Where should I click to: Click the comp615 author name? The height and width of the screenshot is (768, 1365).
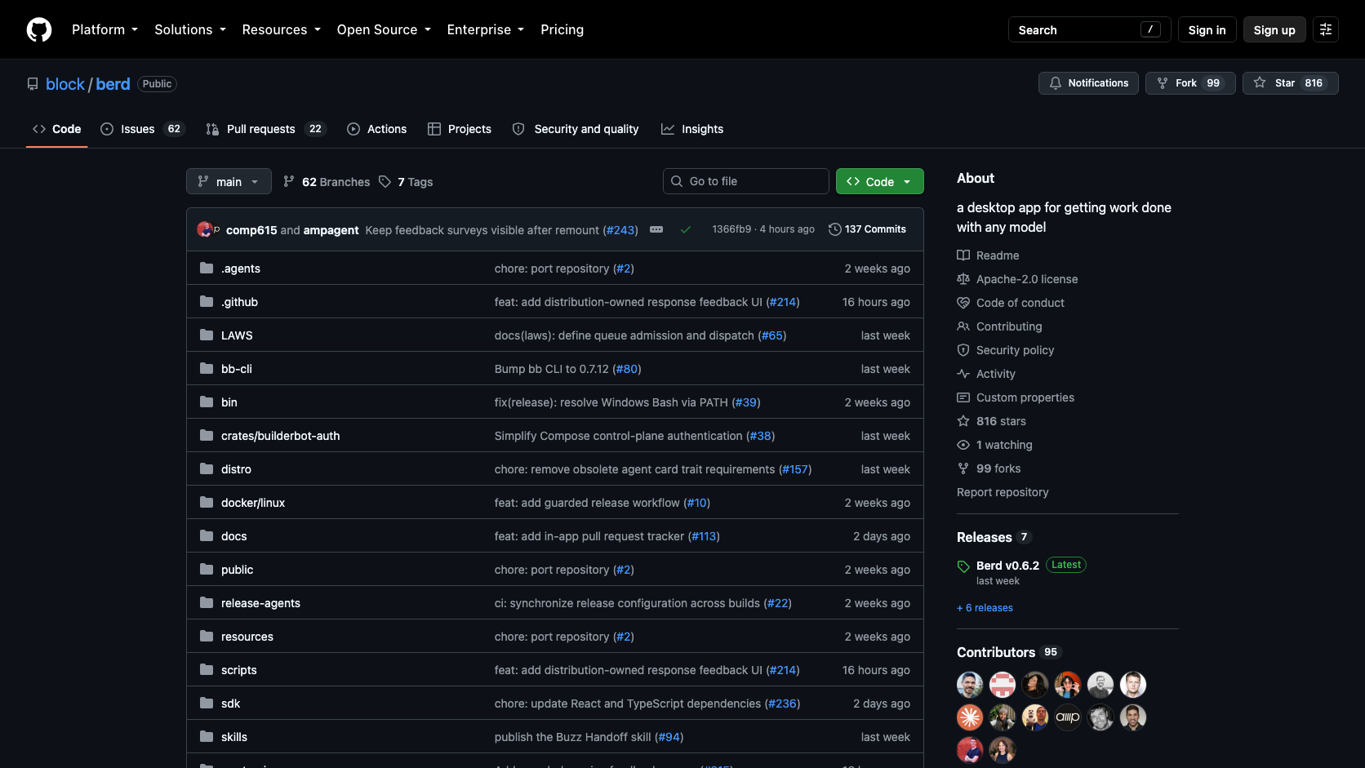pos(251,230)
